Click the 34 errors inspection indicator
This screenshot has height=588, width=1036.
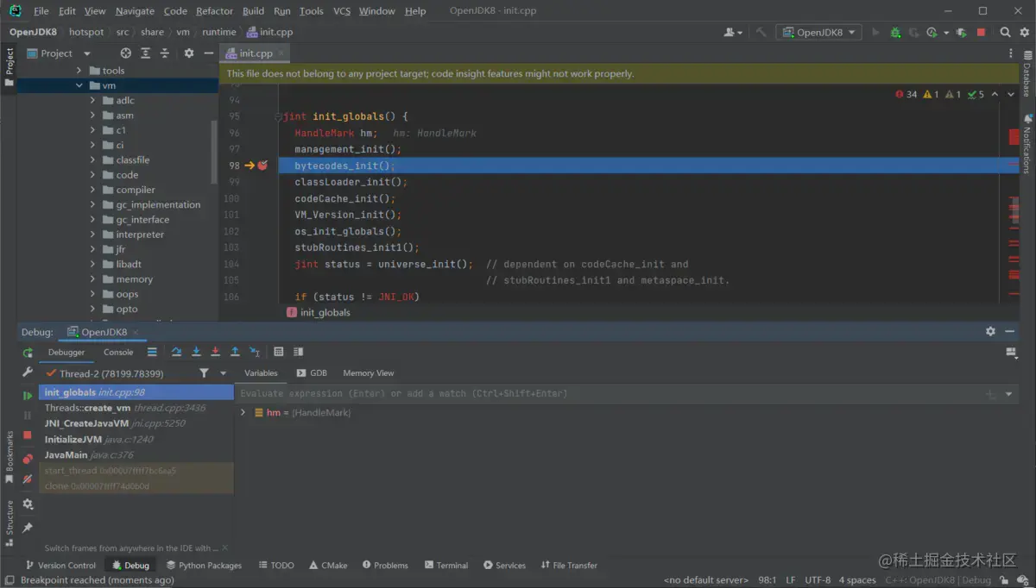[906, 95]
